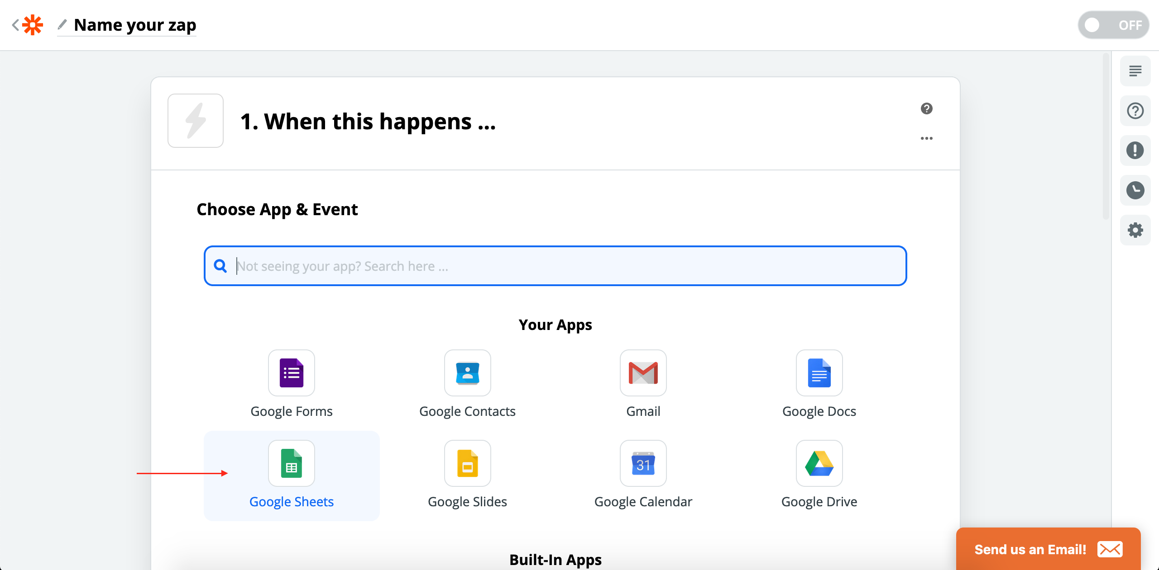
Task: Select the Google Sheets app icon
Action: point(292,463)
